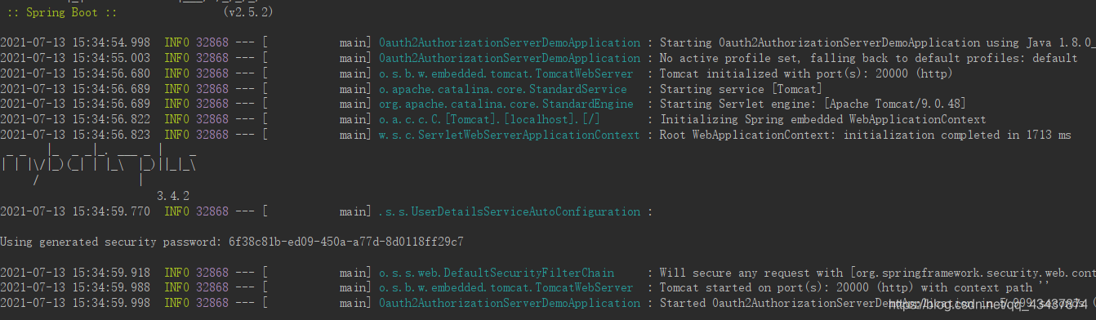Click the 'Starting service [Tomcat]' log message
This screenshot has width=1096, height=320.
pos(741,89)
